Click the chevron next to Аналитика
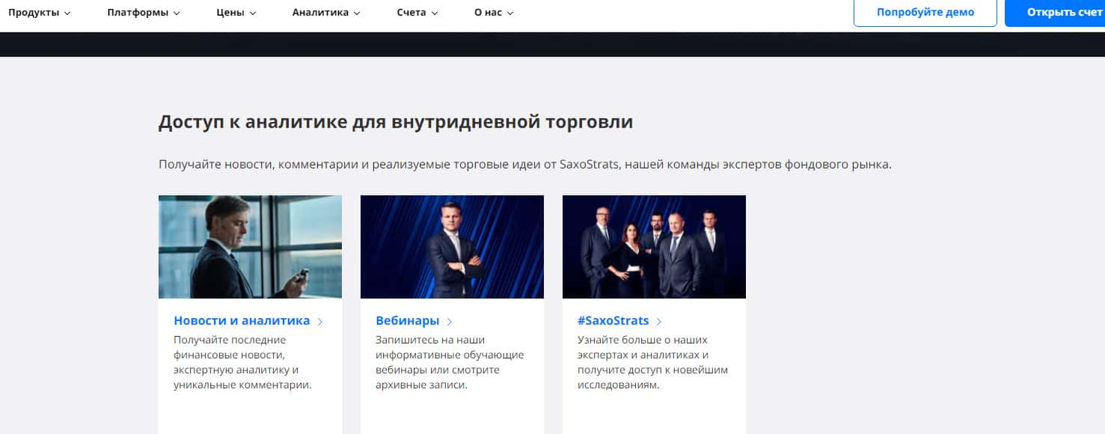The height and width of the screenshot is (434, 1105). point(357,13)
